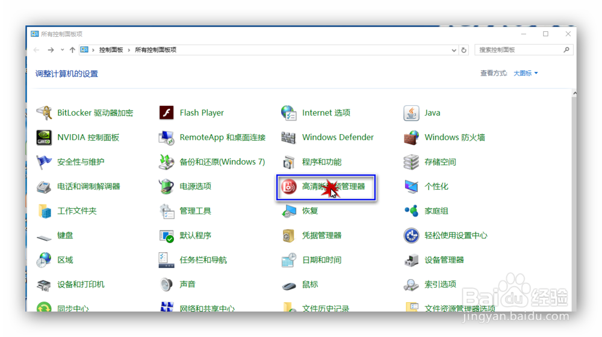Expand the chevron after 控制面板 breadcrumb
The width and height of the screenshot is (602, 337).
tap(129, 51)
